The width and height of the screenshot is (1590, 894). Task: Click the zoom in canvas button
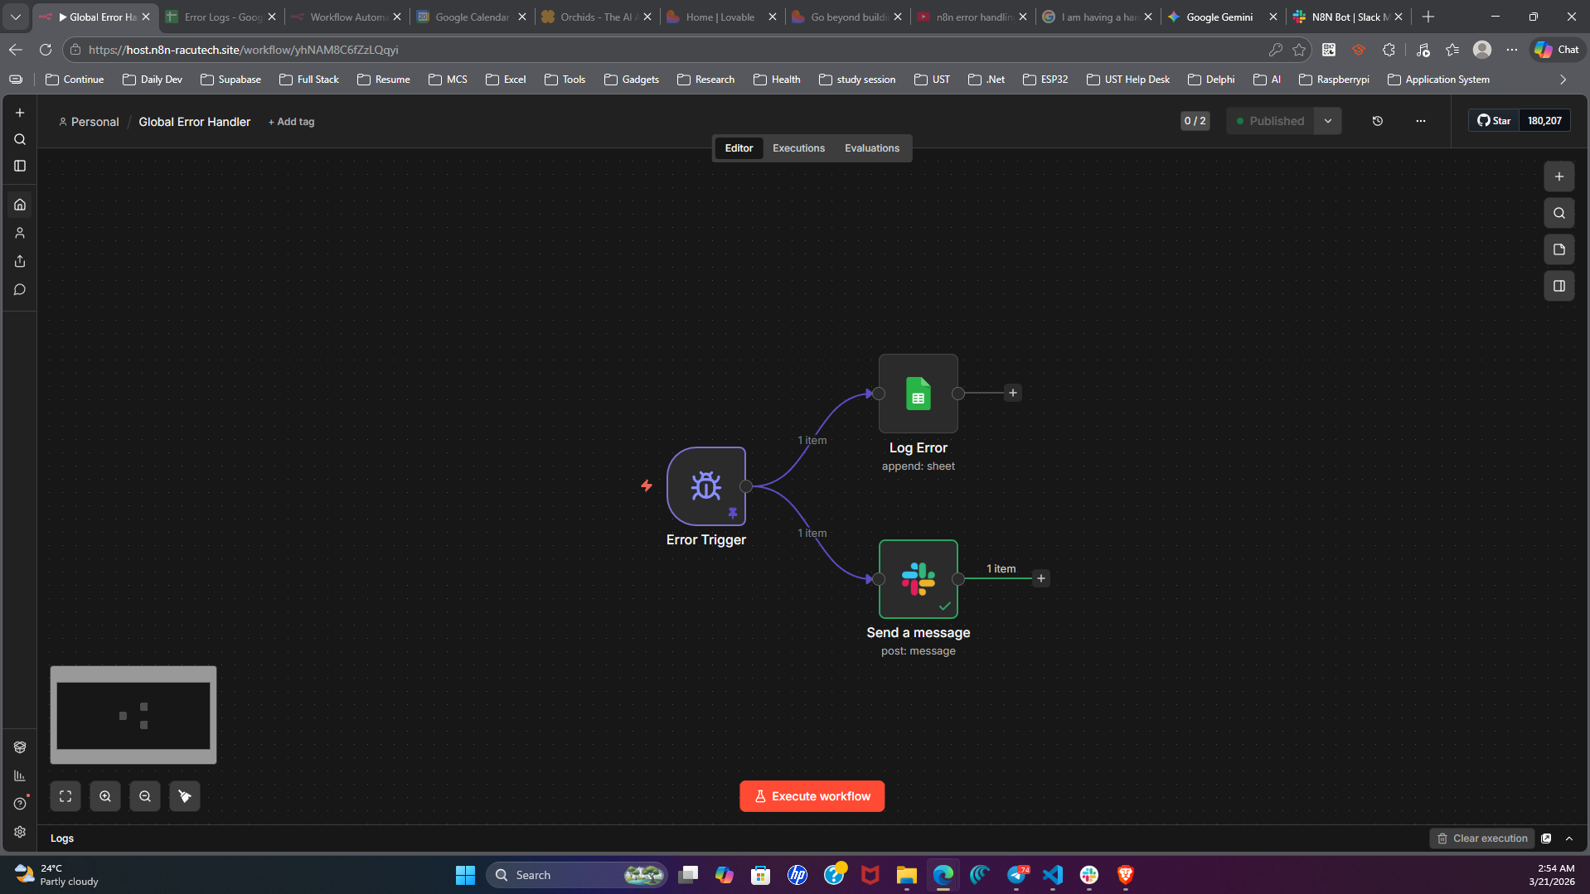tap(105, 796)
